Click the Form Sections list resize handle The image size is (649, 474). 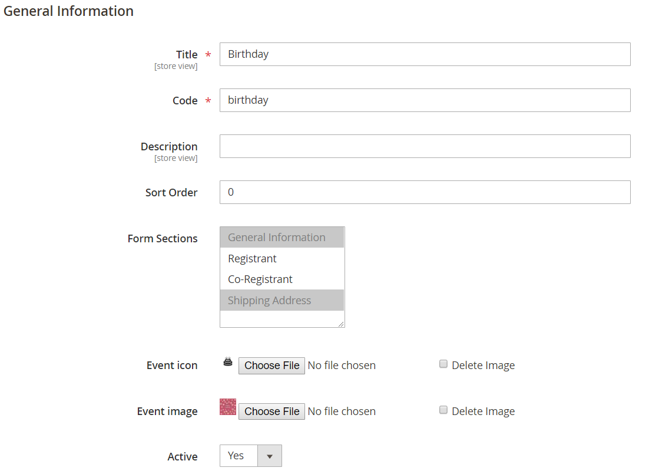[341, 324]
